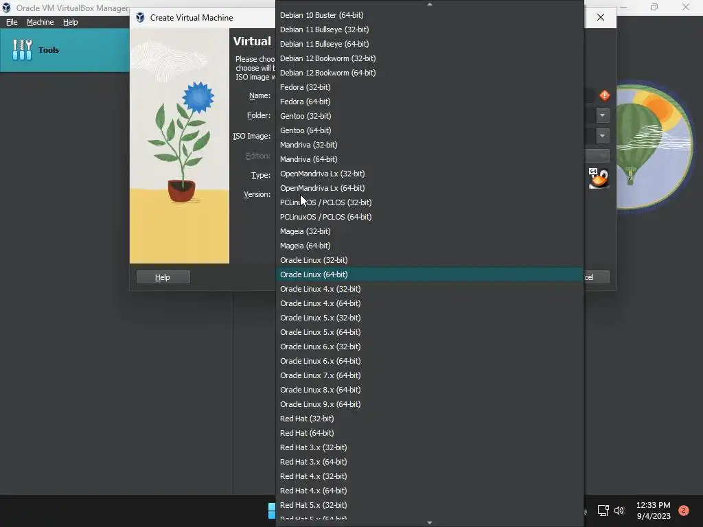The image size is (703, 527).
Task: Pick Oracle Linux 5.x (32-bit)
Action: click(430, 317)
